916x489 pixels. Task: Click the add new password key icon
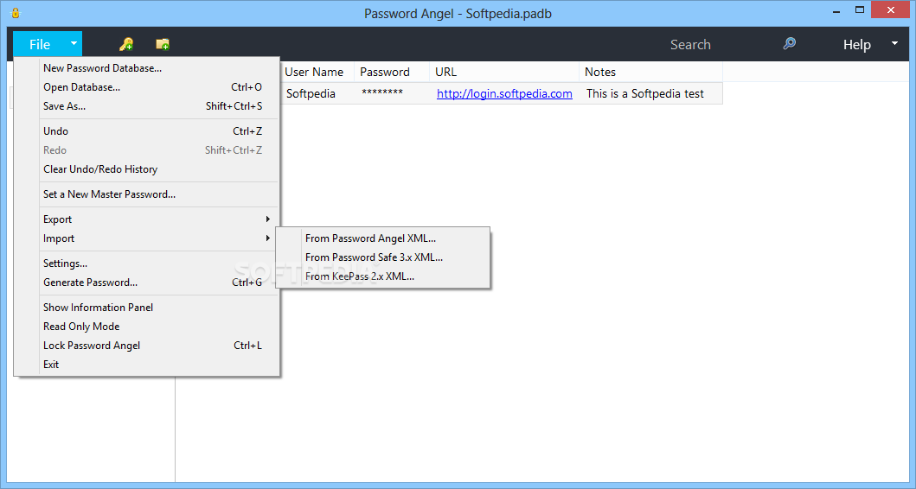(x=126, y=44)
